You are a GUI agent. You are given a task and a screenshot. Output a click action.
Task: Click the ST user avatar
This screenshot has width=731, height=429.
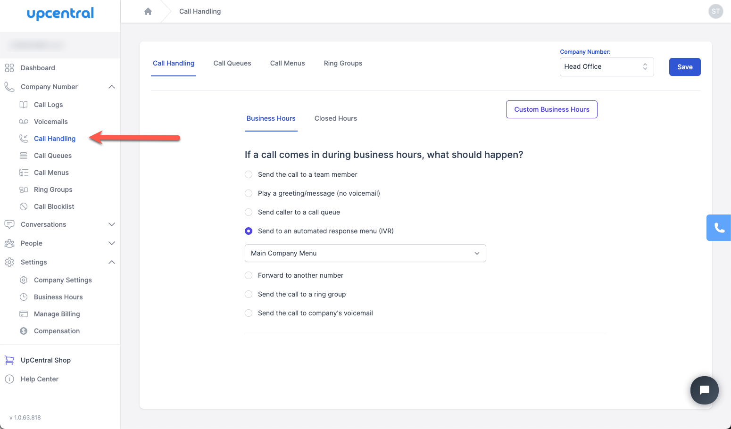715,11
